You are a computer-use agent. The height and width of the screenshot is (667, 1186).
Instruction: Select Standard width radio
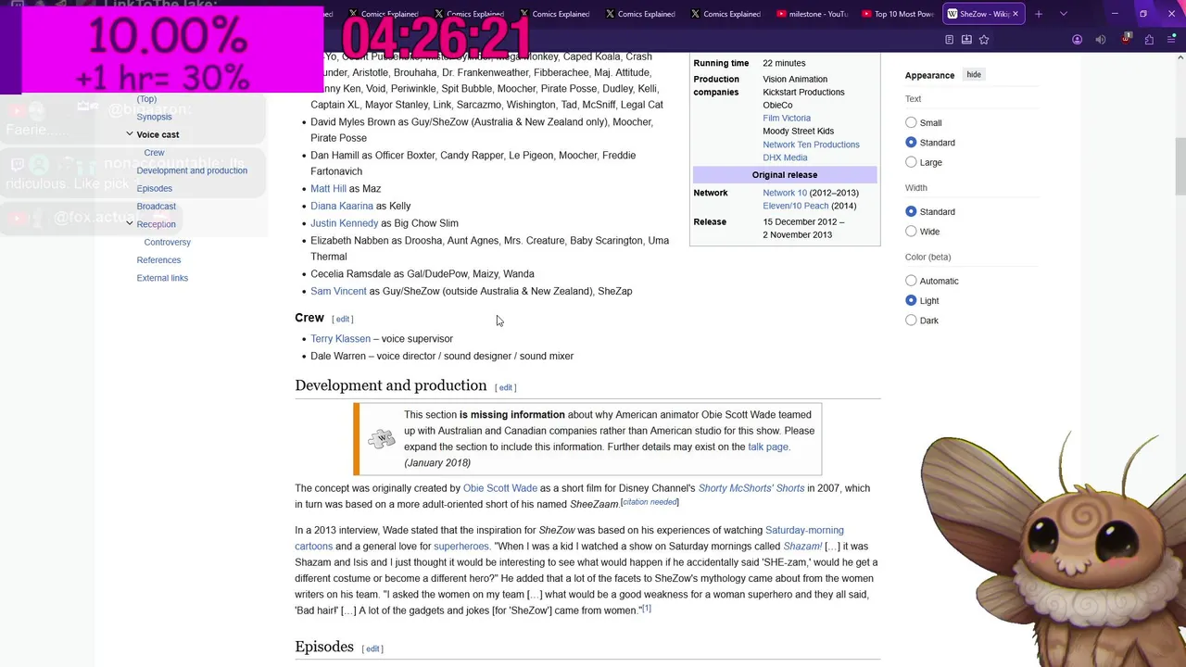[x=911, y=211]
